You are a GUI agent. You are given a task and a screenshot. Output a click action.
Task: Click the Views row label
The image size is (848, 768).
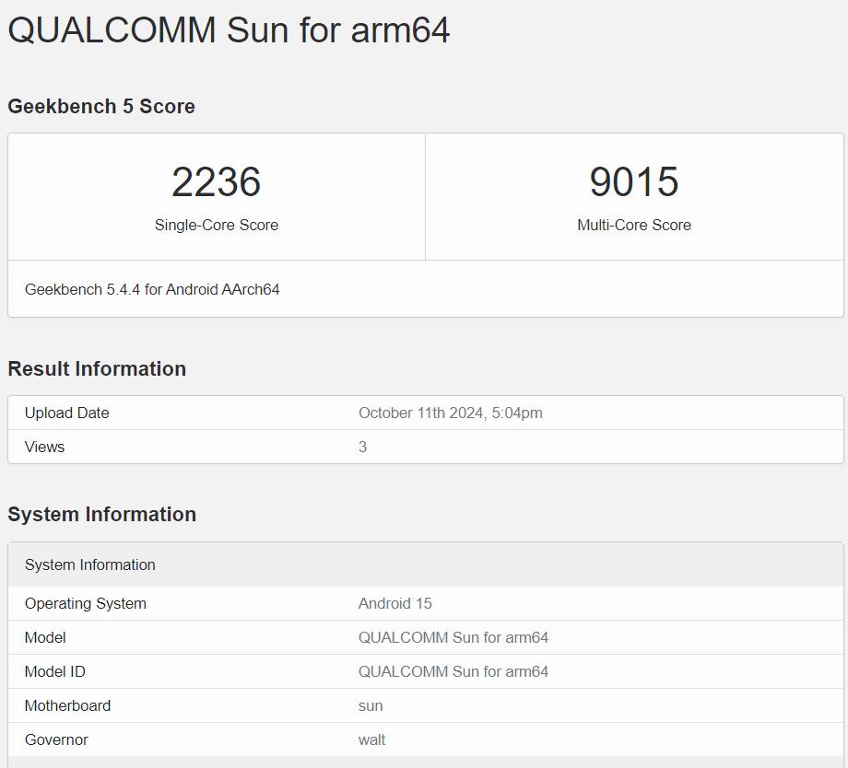click(x=44, y=447)
